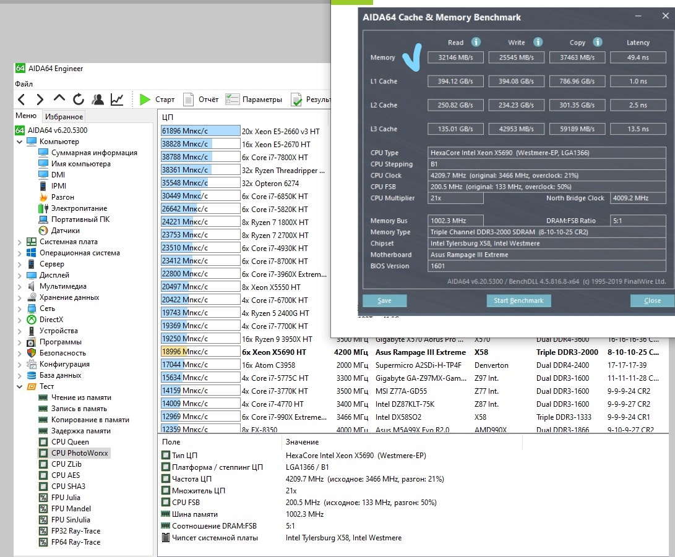Viewport: 675px width, 557px height.
Task: Open the user profile toolbar icon
Action: [x=98, y=100]
